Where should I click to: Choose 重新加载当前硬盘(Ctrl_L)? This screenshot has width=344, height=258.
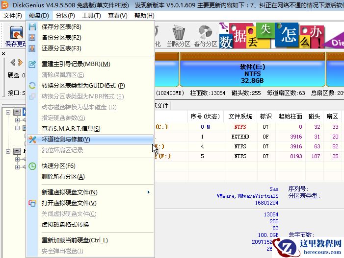[x=90, y=240]
